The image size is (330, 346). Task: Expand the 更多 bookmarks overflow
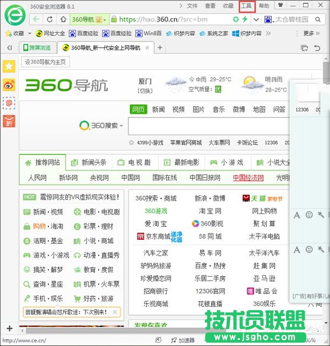(x=311, y=34)
